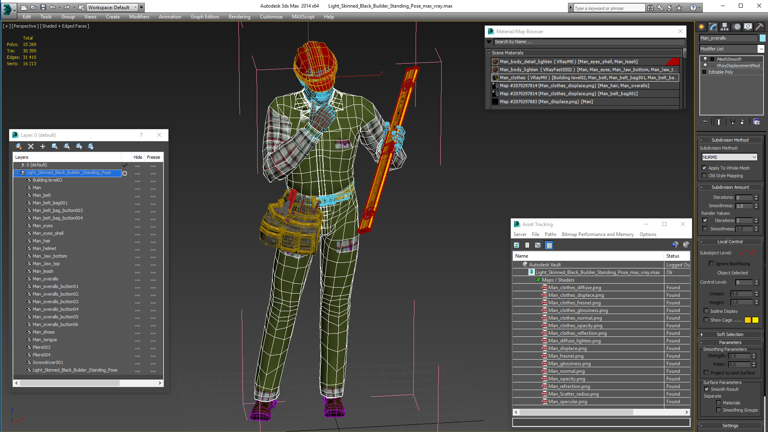Click Create New Layer icon in Layer dialog
This screenshot has width=768, height=432.
tap(18, 146)
